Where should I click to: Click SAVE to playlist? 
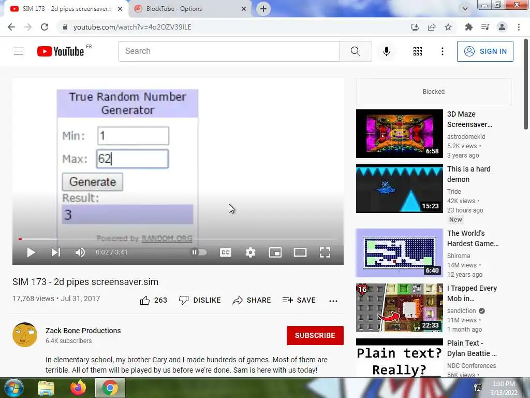pos(299,300)
